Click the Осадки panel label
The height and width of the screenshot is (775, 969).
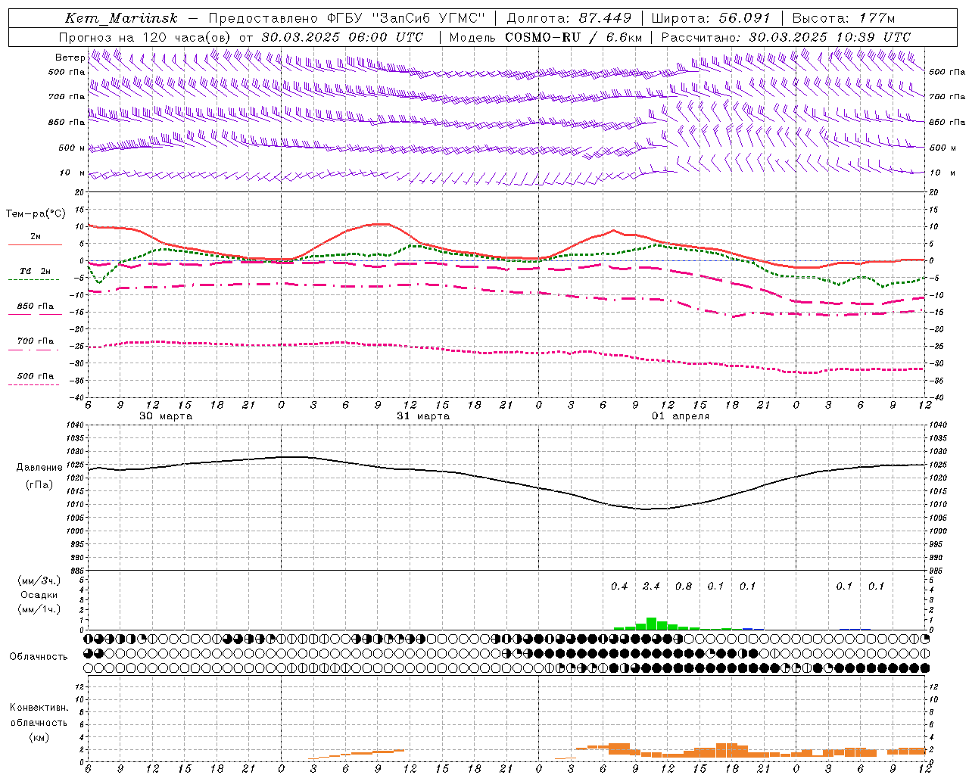pos(39,595)
